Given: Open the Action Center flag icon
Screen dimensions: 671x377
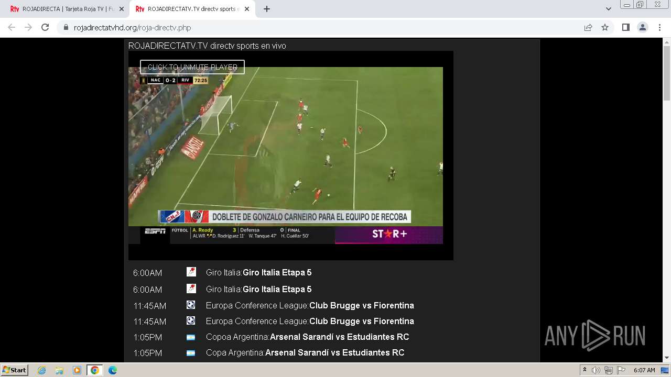Looking at the screenshot, I should coord(621,370).
